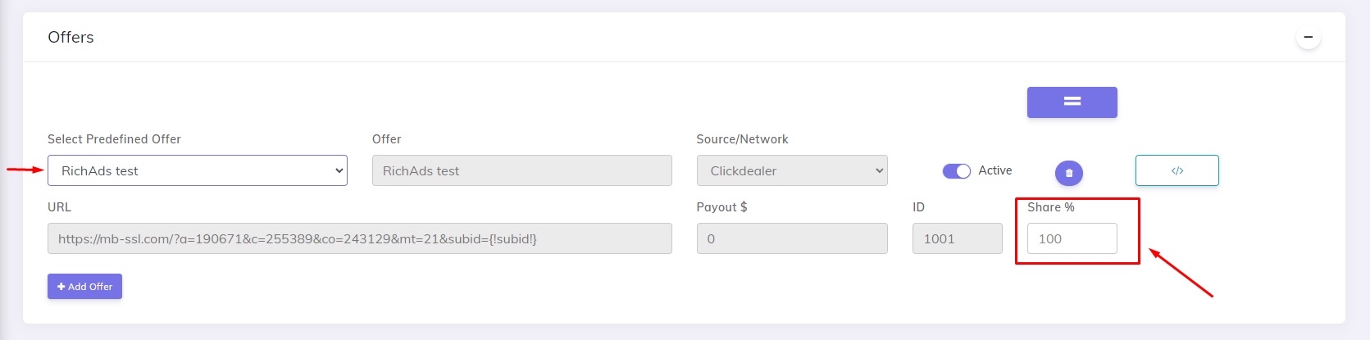Click the plus icon on Add Offer
The image size is (1370, 340).
[x=61, y=287]
